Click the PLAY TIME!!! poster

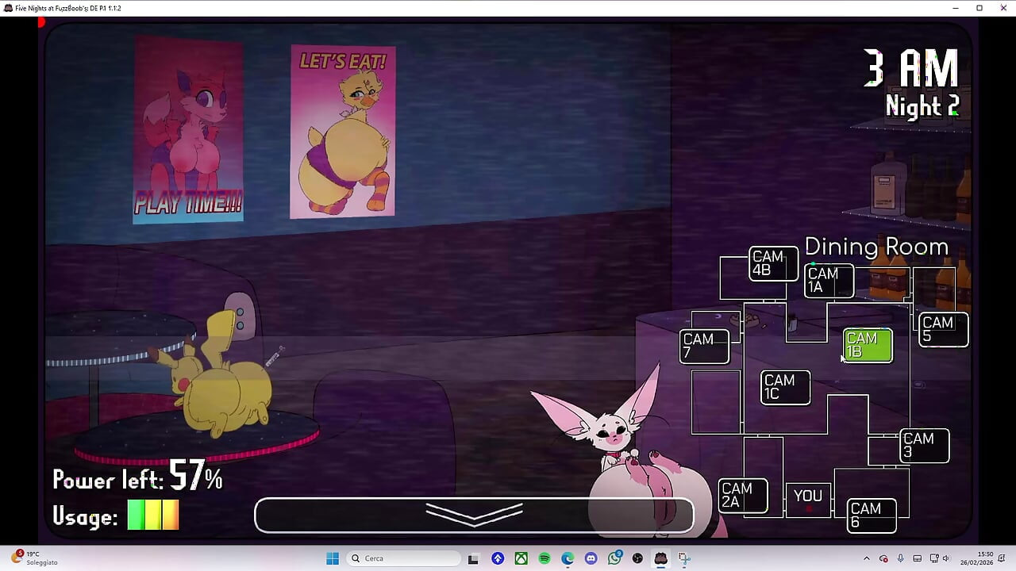click(188, 130)
